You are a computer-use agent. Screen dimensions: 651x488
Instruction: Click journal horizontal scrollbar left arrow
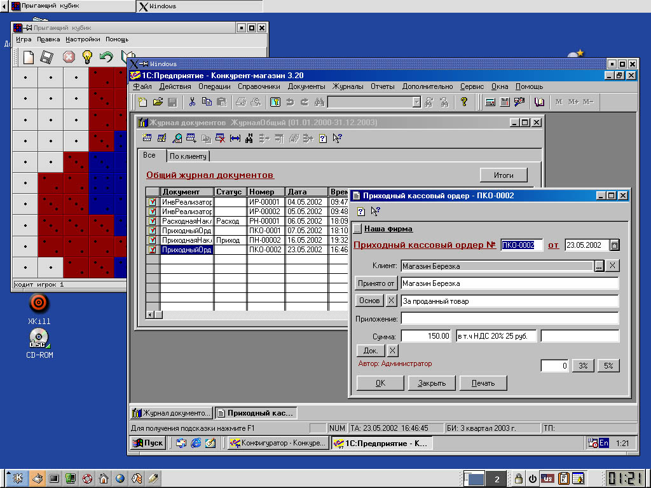[150, 315]
